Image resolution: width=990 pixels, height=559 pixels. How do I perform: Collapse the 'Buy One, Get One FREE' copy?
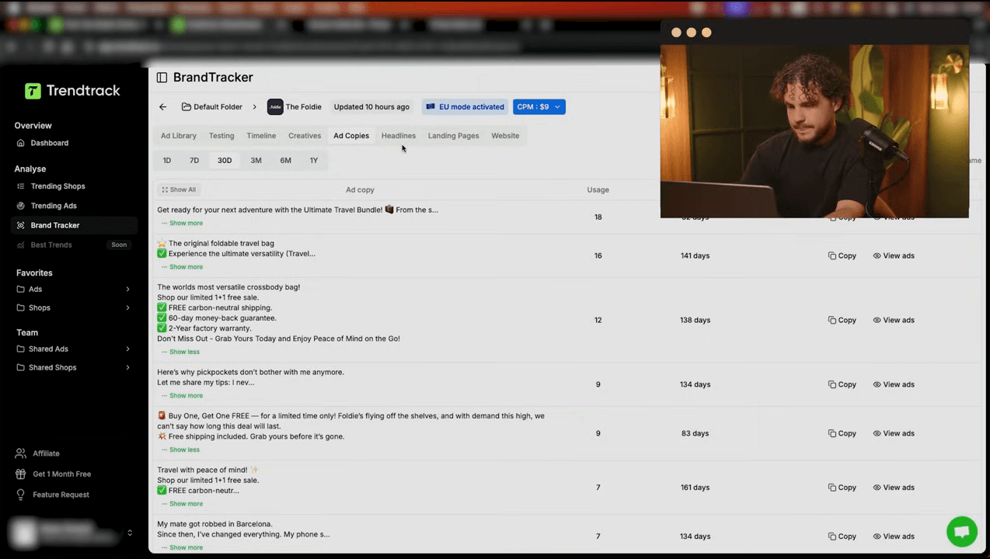pos(180,450)
